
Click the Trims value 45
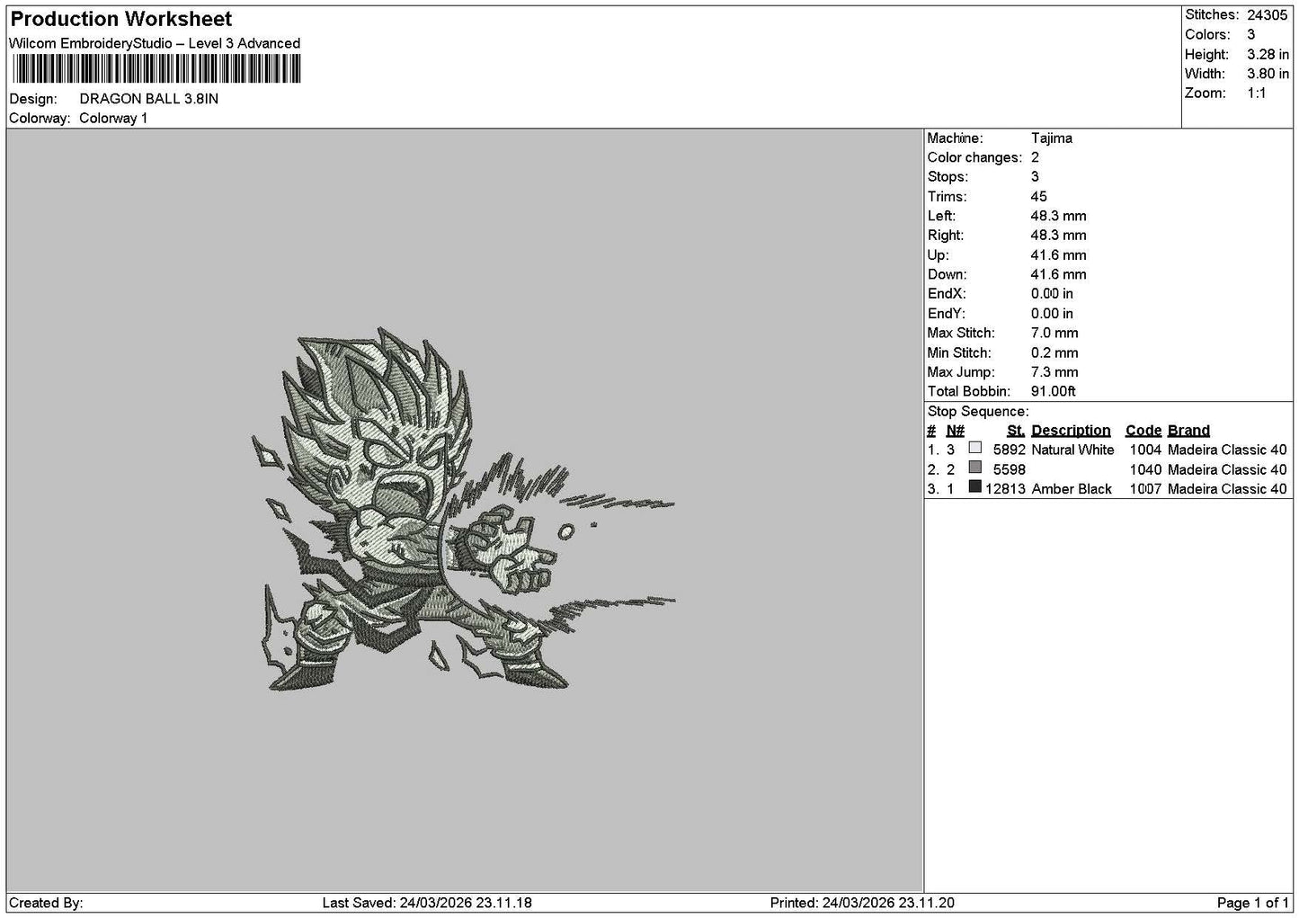[x=1039, y=197]
